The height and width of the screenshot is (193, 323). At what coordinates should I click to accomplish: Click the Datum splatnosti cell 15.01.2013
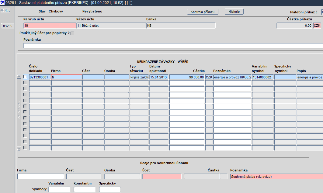click(159, 77)
